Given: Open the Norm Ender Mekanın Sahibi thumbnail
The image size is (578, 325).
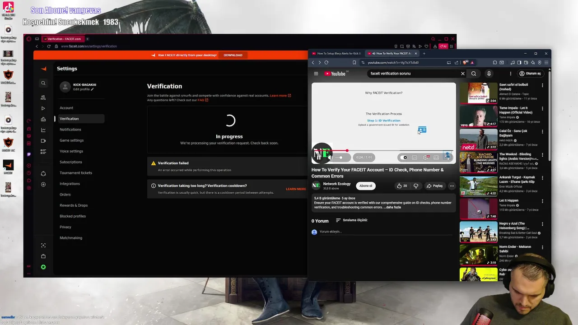Looking at the screenshot, I should click(478, 255).
